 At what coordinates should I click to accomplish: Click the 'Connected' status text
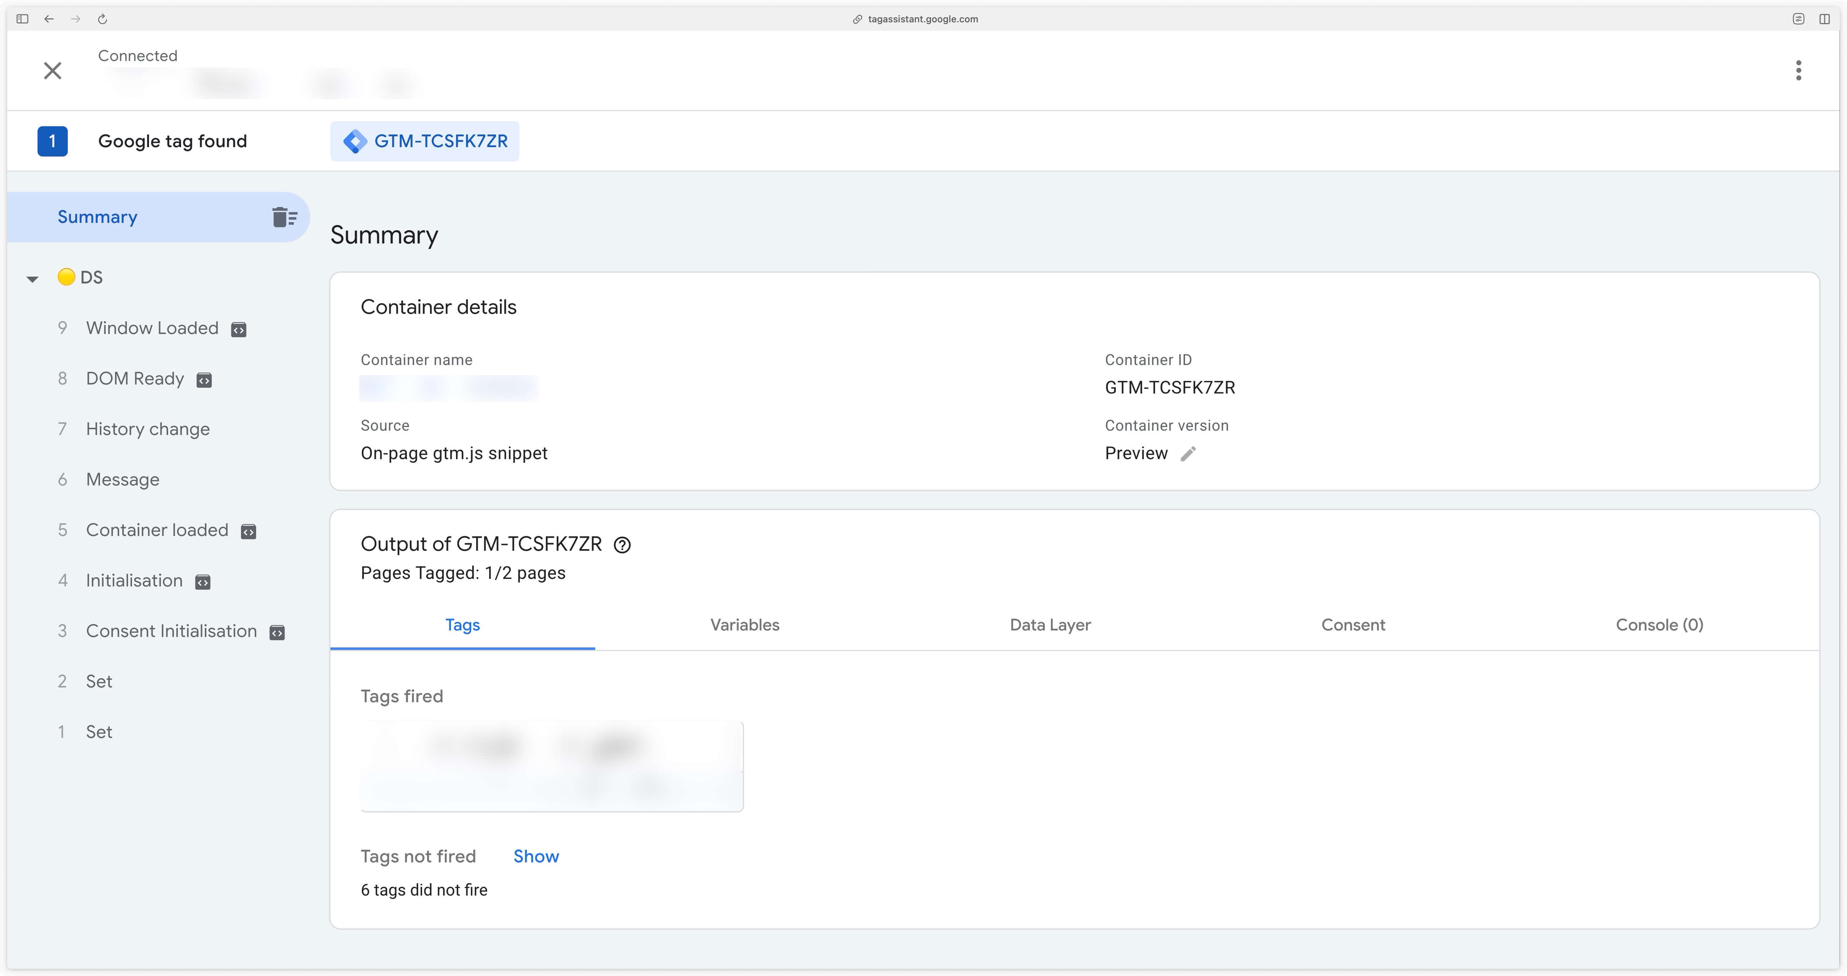138,56
